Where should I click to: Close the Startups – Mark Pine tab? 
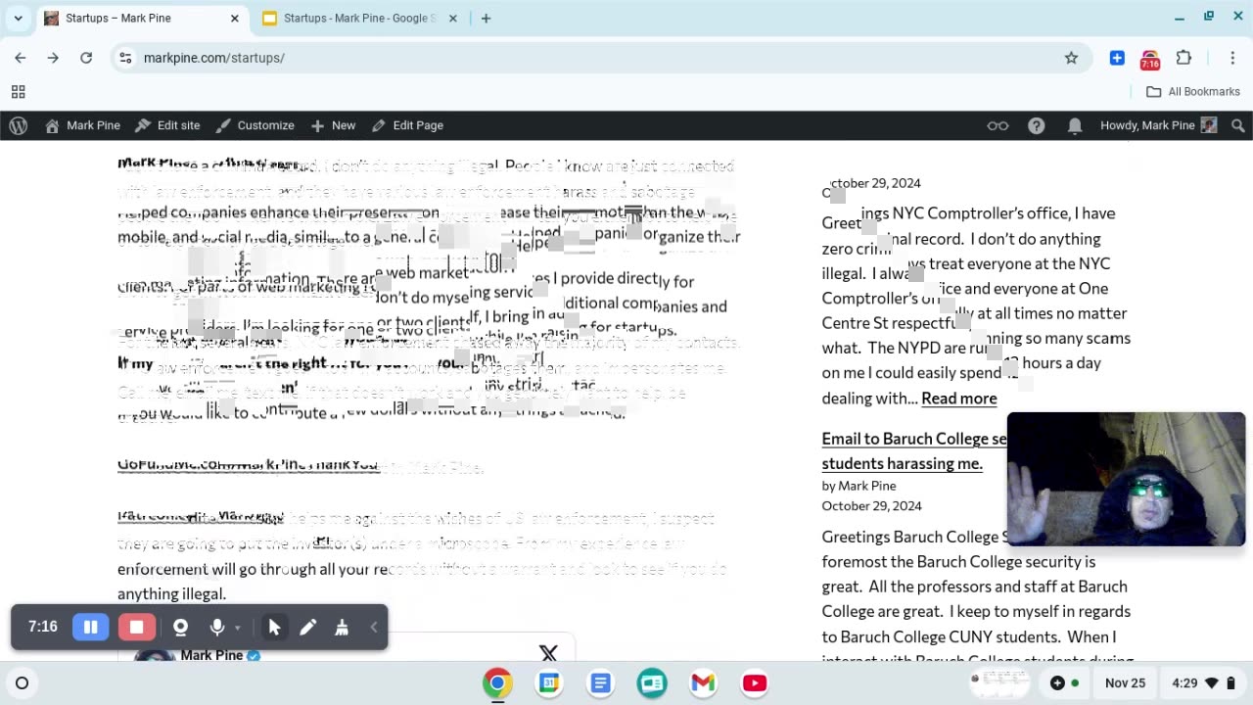(x=235, y=18)
